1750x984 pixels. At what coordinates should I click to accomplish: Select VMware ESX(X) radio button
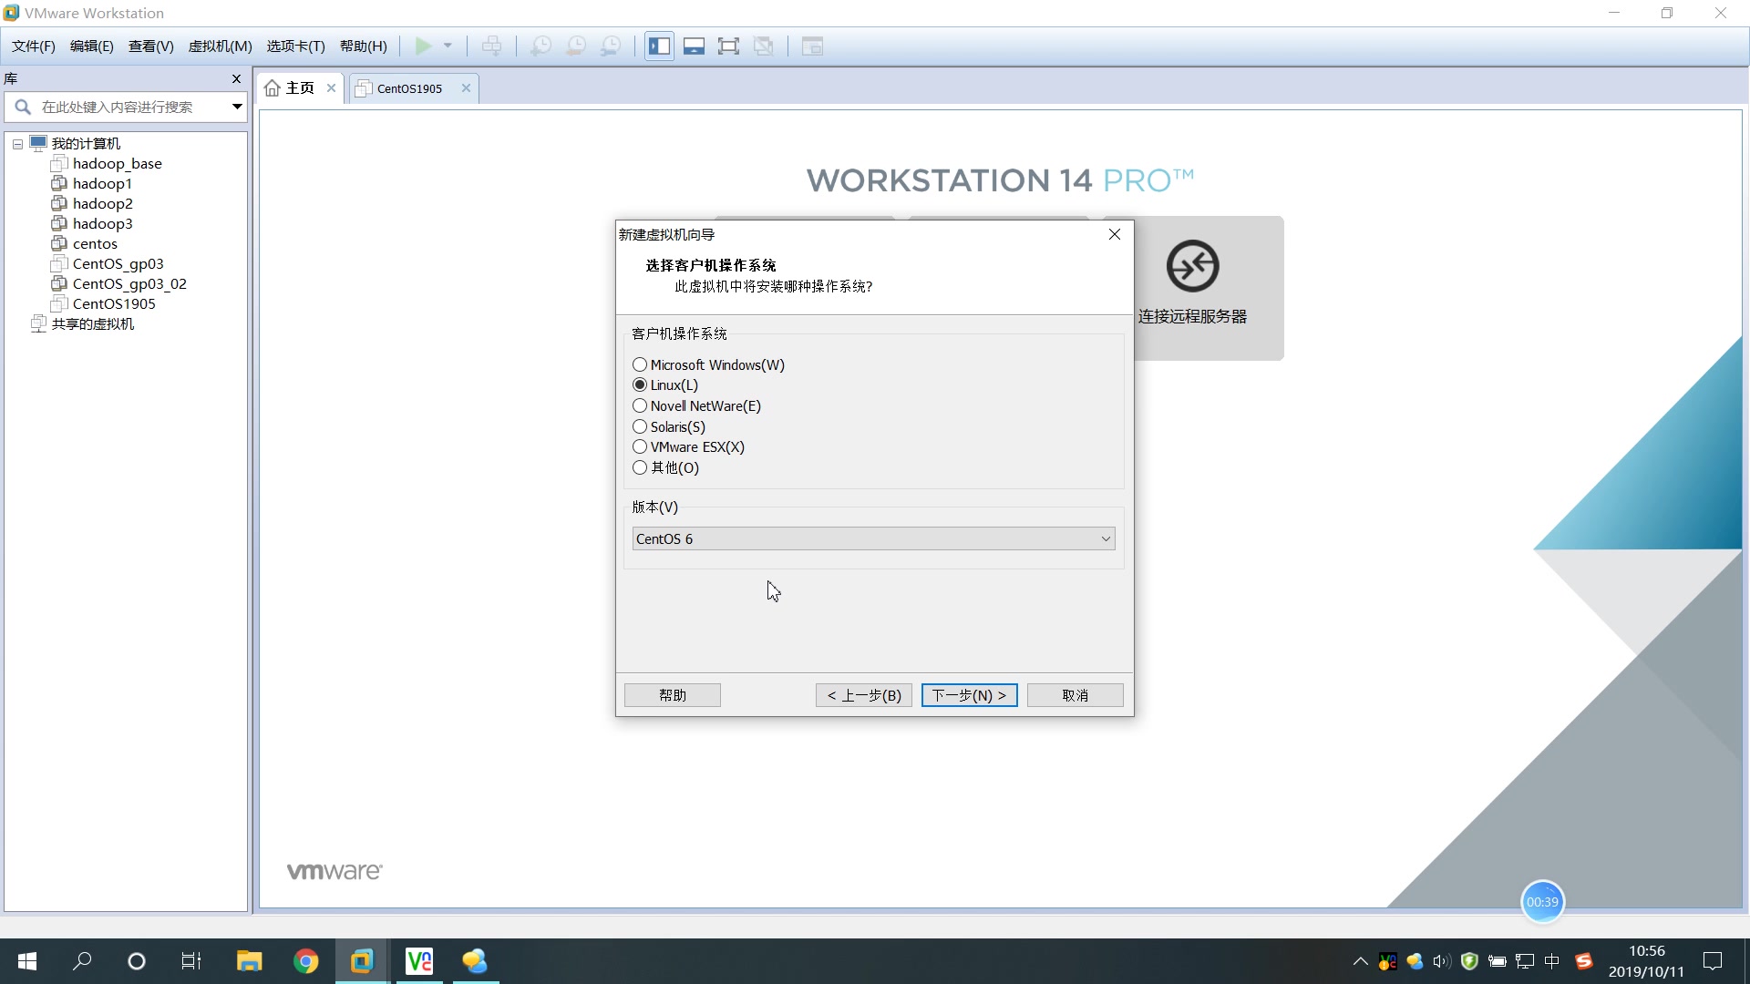pos(640,446)
